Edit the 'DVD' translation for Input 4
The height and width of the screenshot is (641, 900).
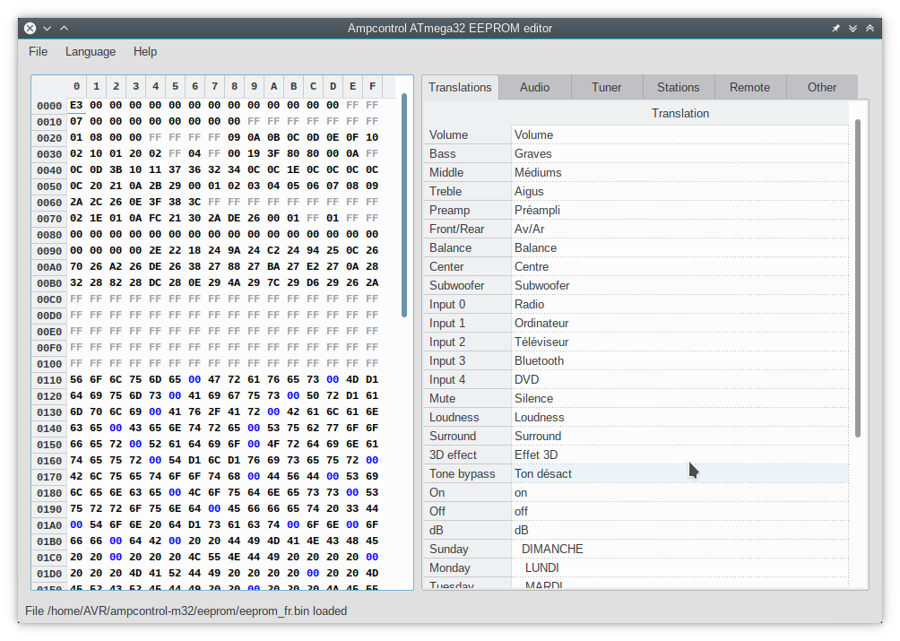coord(679,380)
